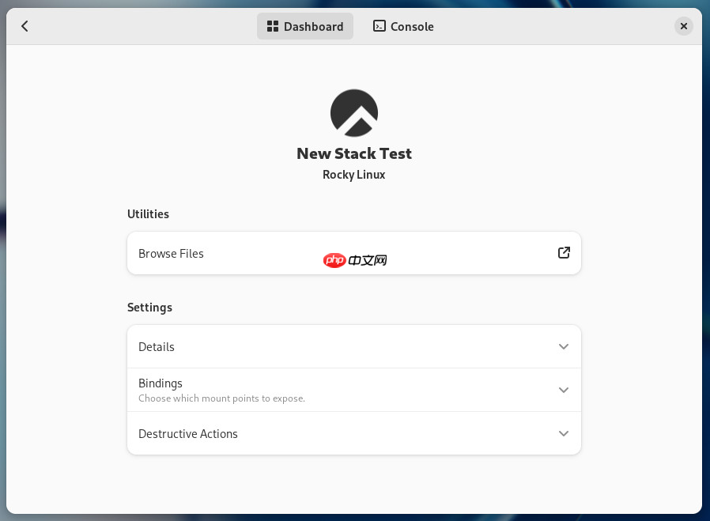Screen dimensions: 710x521
Task: Click the Rocky Linux subtitle text
Action: click(354, 175)
